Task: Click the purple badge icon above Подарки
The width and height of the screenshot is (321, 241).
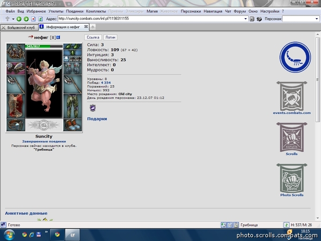Action: (93, 108)
